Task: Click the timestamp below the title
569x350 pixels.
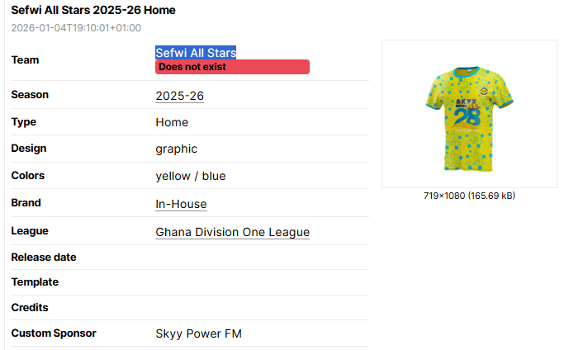Action: point(76,28)
